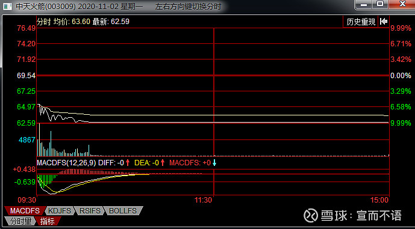
Task: Click the 分时 chart label
Action: point(44,22)
